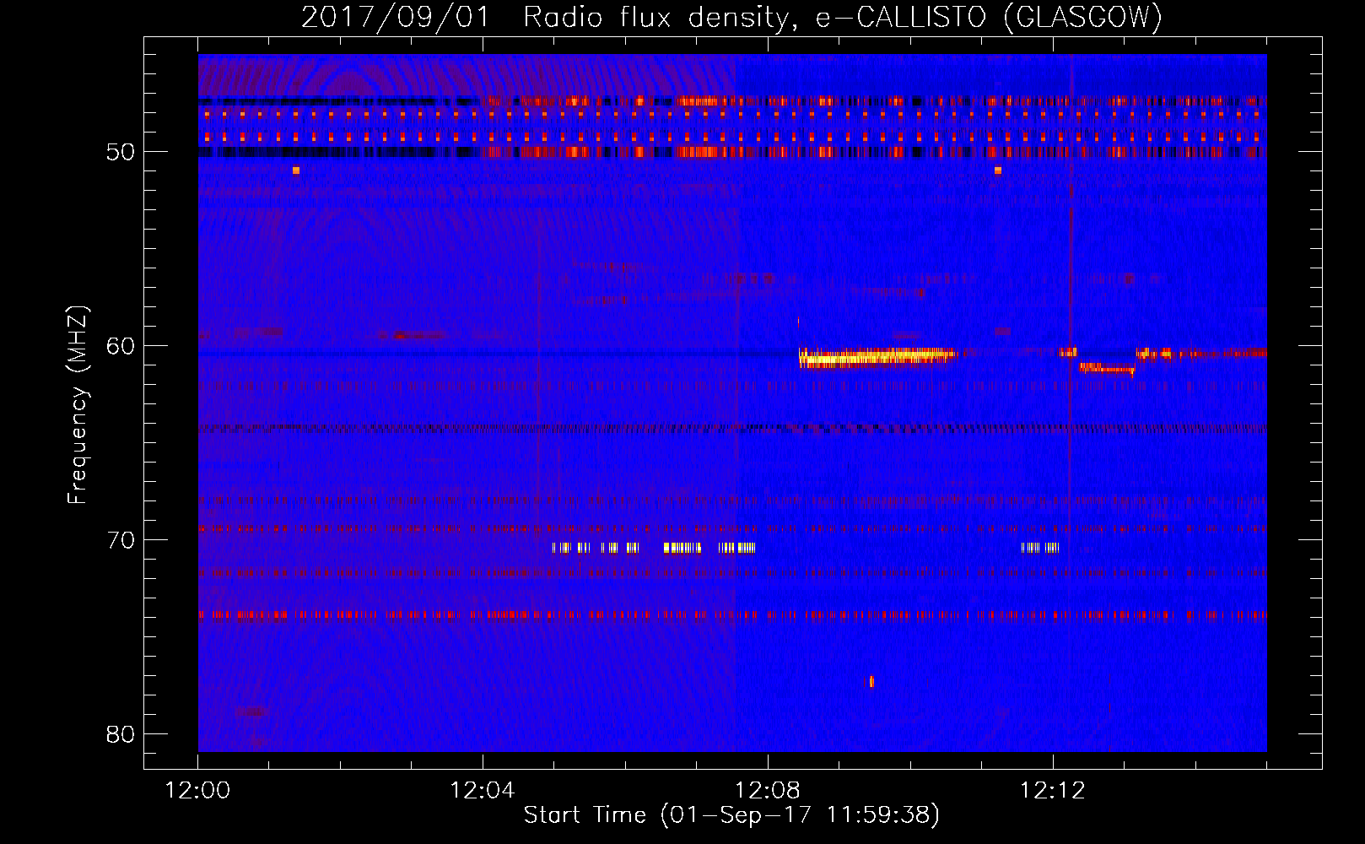This screenshot has width=1365, height=844.
Task: Click the '60' frequency axis label
Action: [121, 346]
